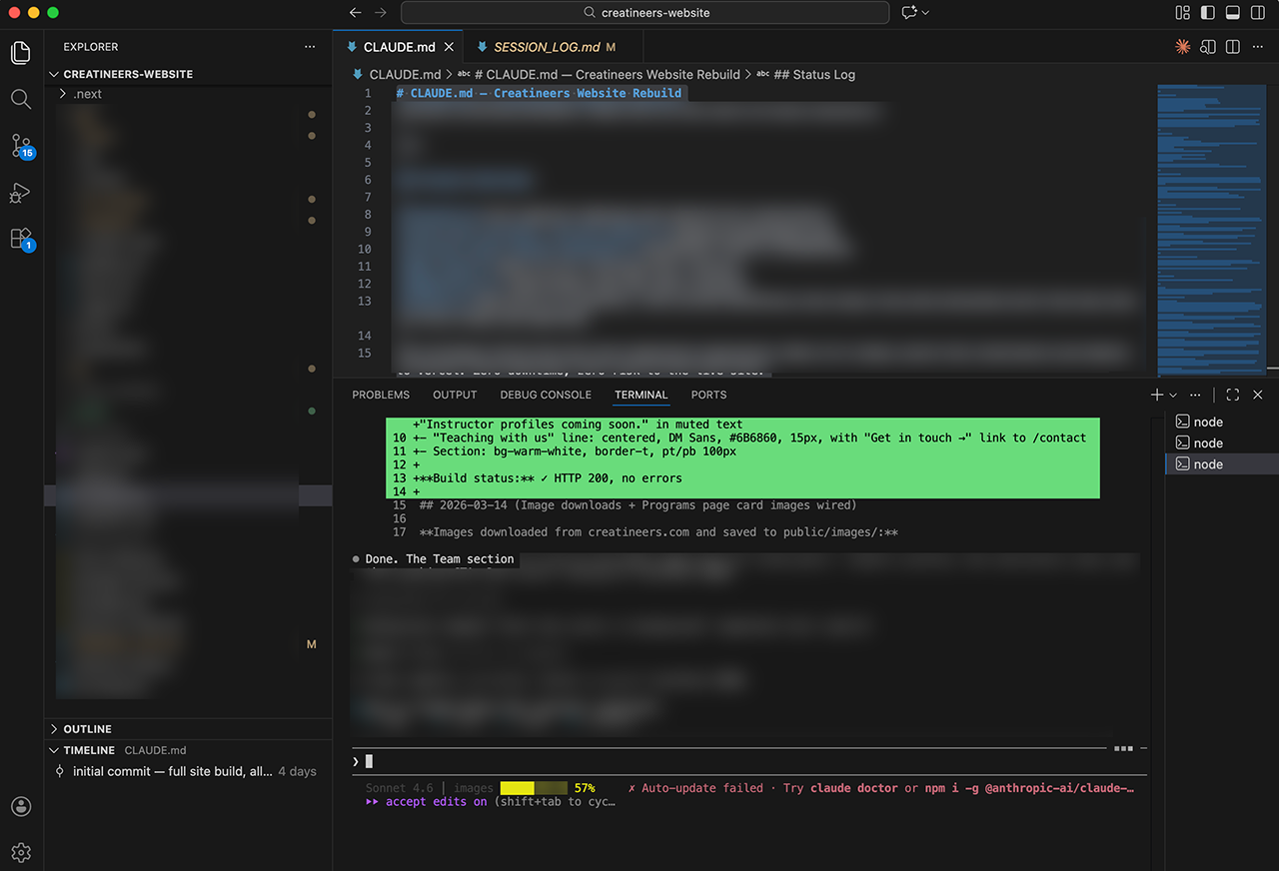Image resolution: width=1279 pixels, height=871 pixels.
Task: Open the PROBLEMS panel tab
Action: pos(381,395)
